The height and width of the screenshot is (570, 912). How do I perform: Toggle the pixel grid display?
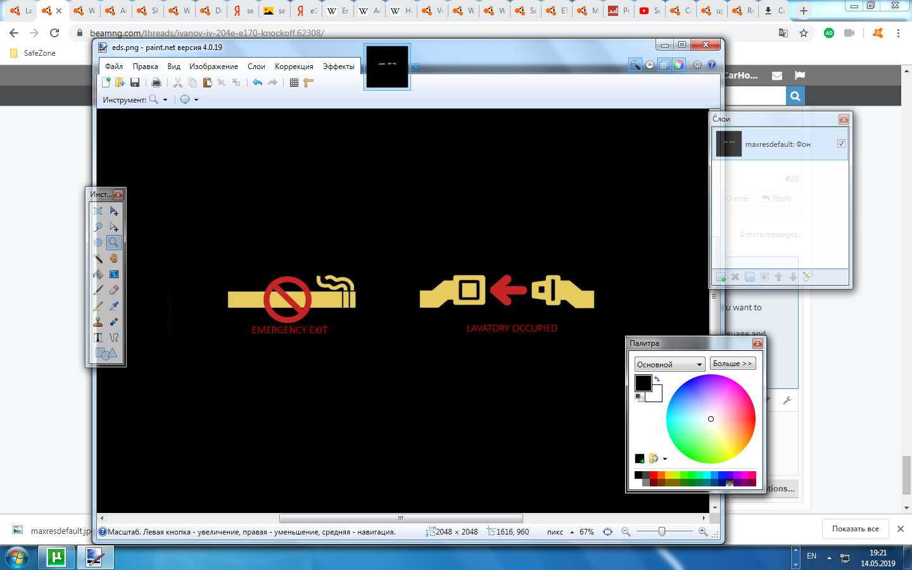point(294,82)
